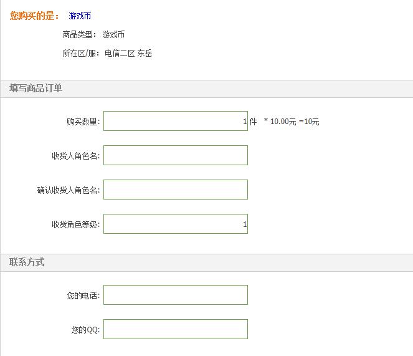Select the 确认收货人角色名 input box
The height and width of the screenshot is (356, 413).
pos(176,190)
